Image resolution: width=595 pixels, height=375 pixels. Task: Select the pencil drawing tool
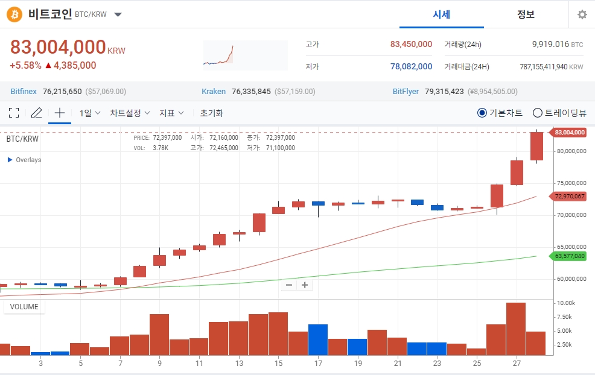[37, 113]
